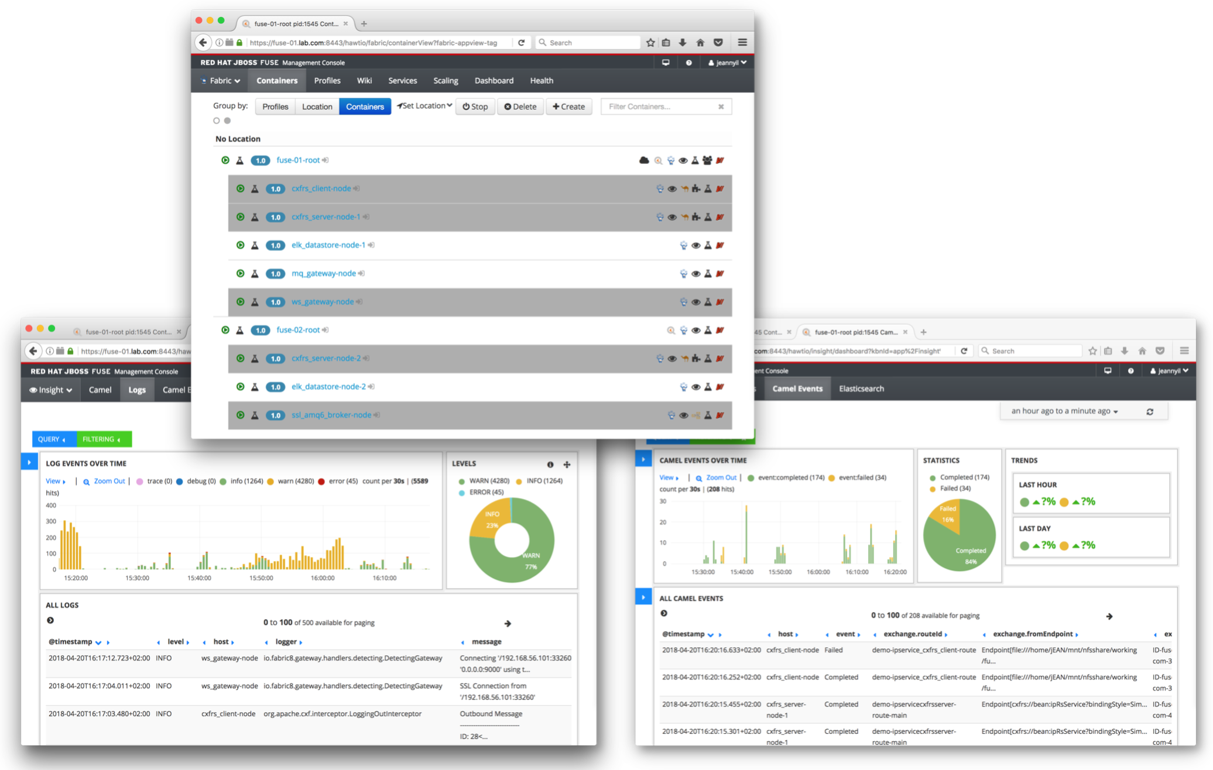Switch to the Services tab

click(402, 81)
